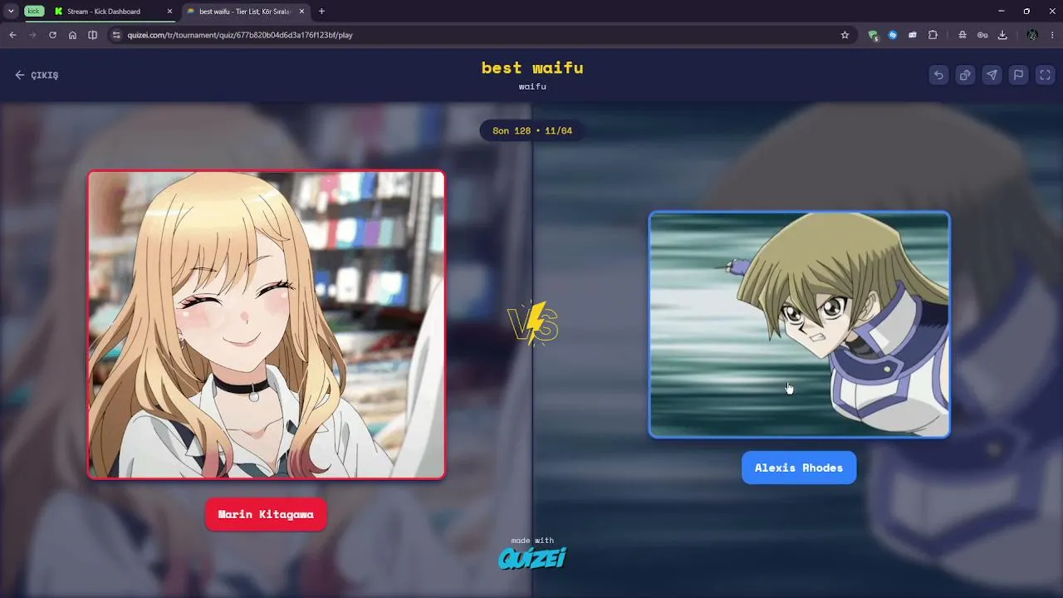1063x598 pixels.
Task: Open the blue swirl extension icon
Action: [893, 35]
